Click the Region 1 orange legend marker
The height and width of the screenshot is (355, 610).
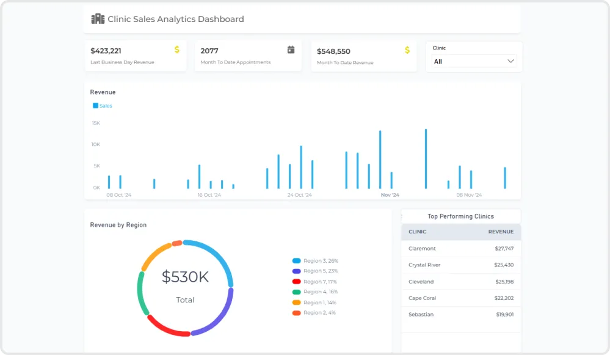297,302
